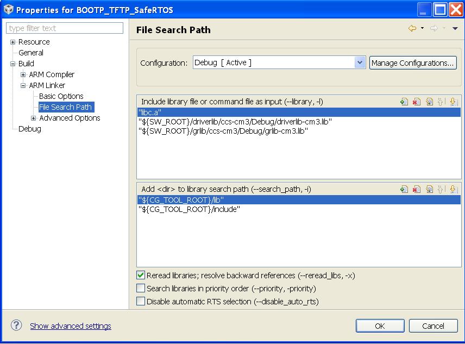Screen dimensions: 465x344
Task: Click Add icon in library file list toolbar
Action: pyautogui.click(x=404, y=102)
